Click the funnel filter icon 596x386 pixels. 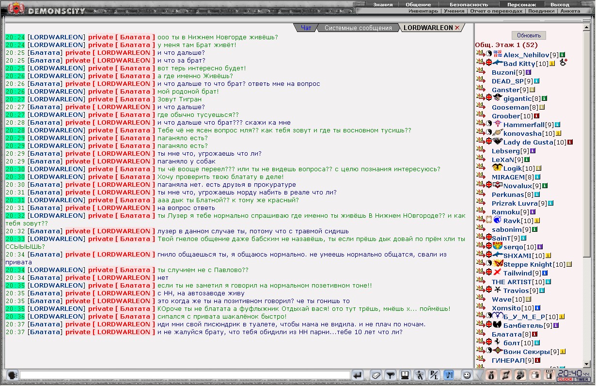click(391, 375)
